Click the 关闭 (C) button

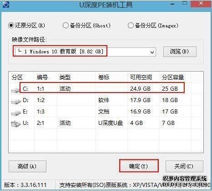[184, 166]
